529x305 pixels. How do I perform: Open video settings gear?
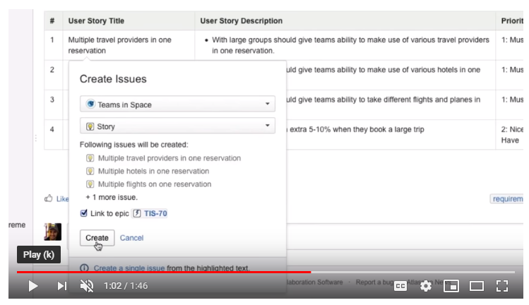point(426,286)
